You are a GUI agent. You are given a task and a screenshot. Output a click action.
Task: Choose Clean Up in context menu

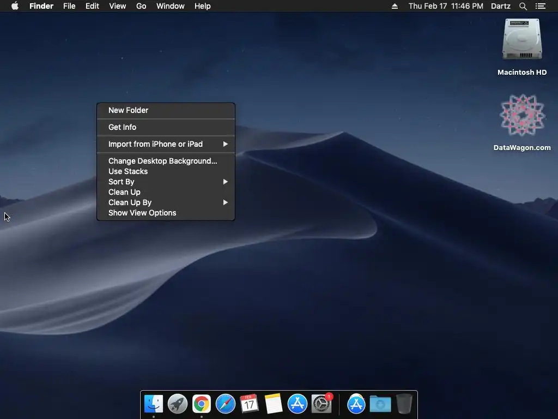(166, 192)
